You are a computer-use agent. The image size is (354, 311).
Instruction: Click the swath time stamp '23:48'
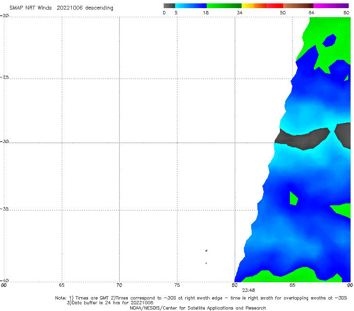(249, 290)
